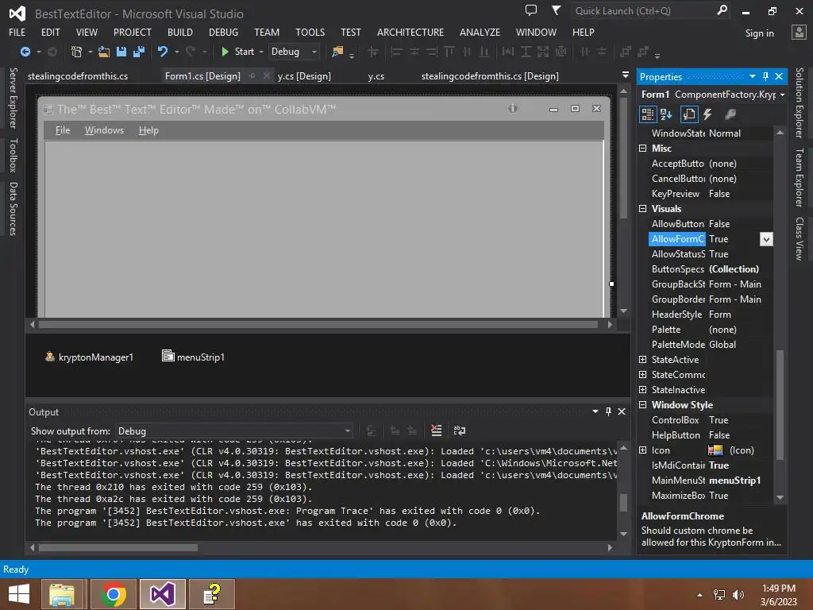Click the Save All double floppy icon

(138, 52)
